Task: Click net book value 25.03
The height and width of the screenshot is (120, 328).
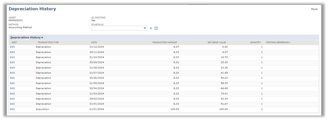Action: tap(224, 62)
